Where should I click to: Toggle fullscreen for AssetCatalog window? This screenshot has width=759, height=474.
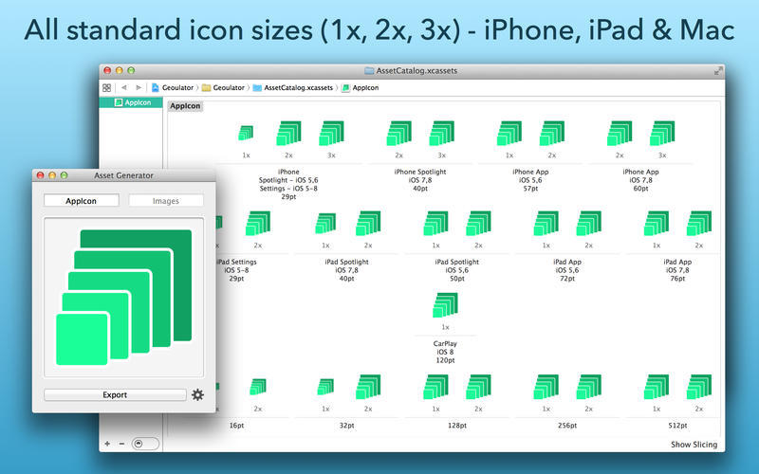(x=718, y=70)
